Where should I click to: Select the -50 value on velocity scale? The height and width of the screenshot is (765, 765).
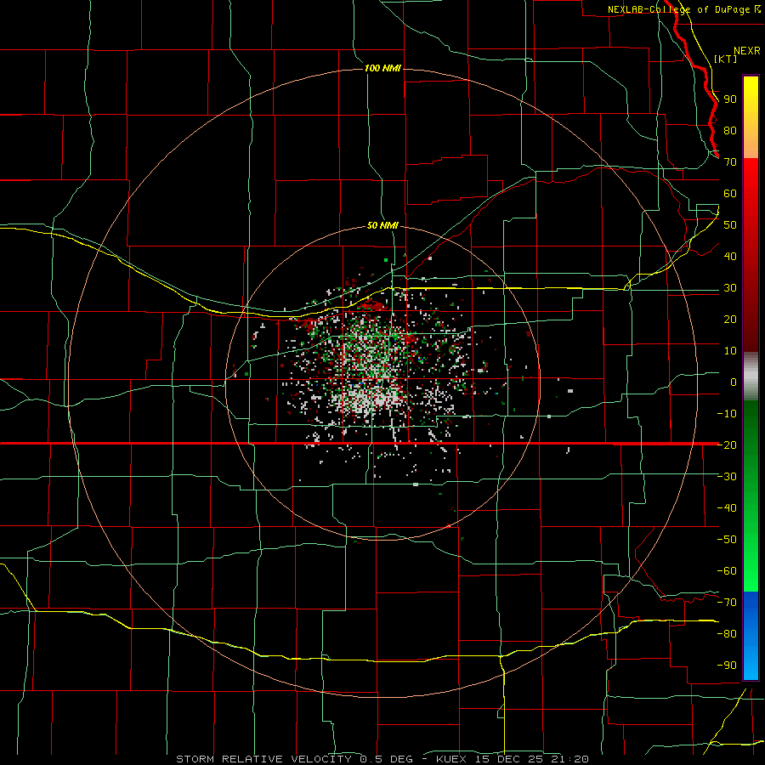tap(727, 539)
